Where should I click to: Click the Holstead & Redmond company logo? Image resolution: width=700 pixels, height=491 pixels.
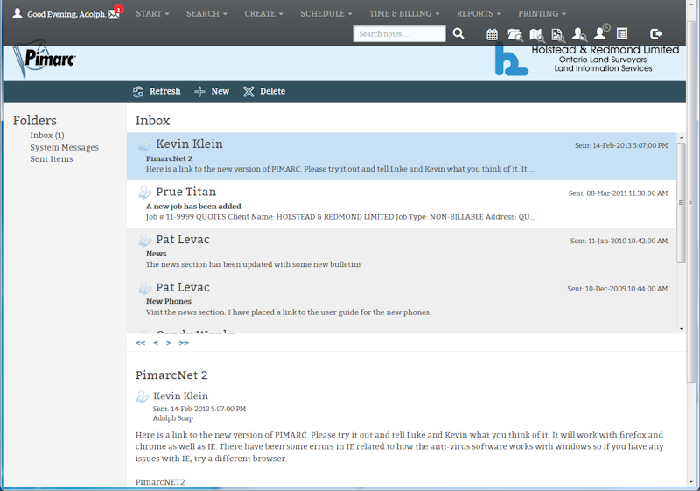click(587, 60)
